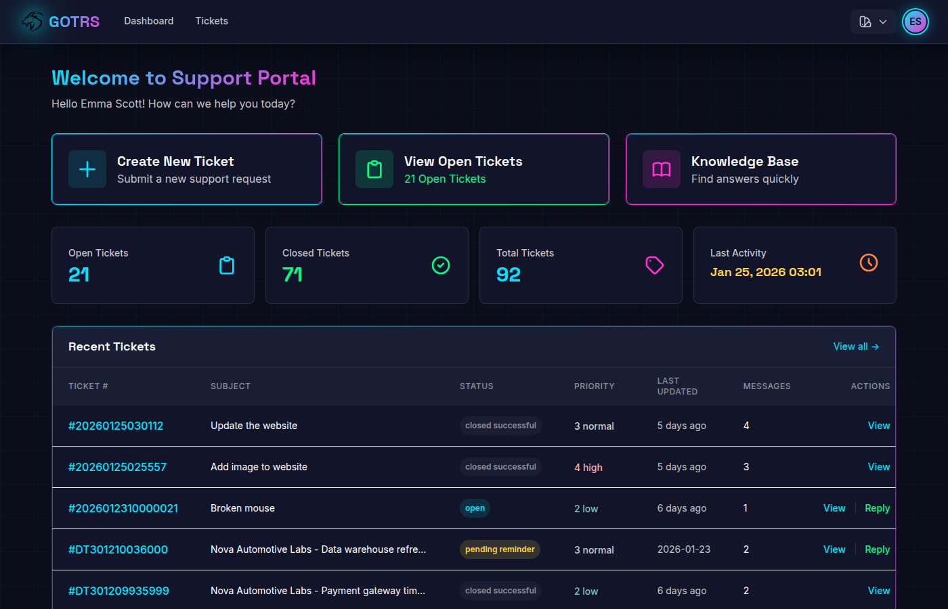Click the tag icon on Total Tickets card

pyautogui.click(x=654, y=265)
